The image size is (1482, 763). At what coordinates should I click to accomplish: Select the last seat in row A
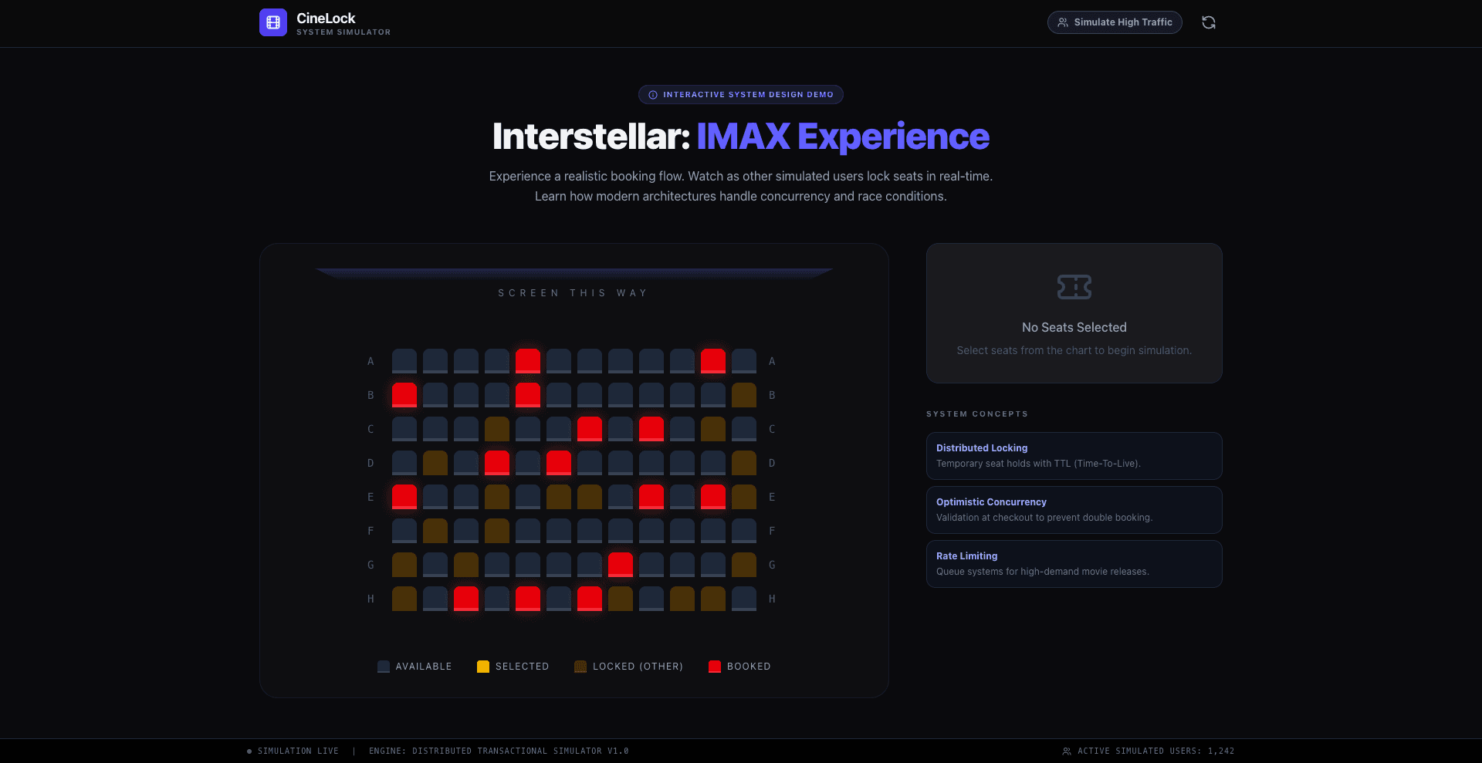[744, 361]
